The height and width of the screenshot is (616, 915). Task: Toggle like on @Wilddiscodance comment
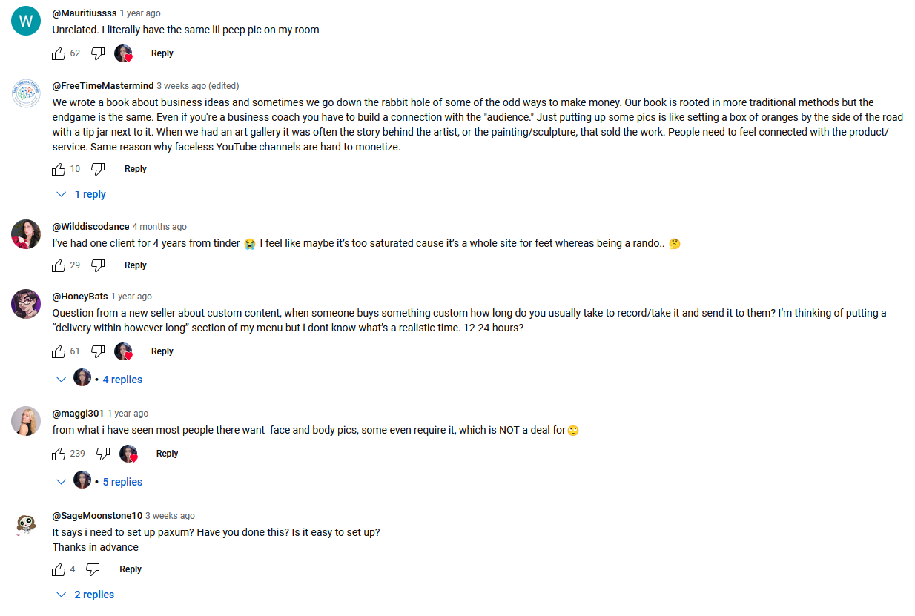(59, 265)
